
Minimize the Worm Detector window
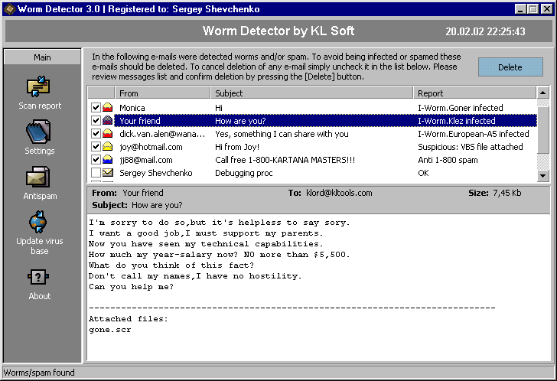coord(520,9)
